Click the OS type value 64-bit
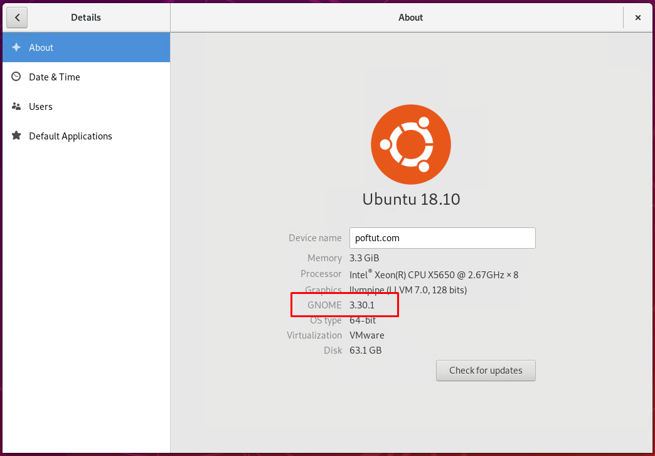Image resolution: width=655 pixels, height=456 pixels. pos(363,320)
